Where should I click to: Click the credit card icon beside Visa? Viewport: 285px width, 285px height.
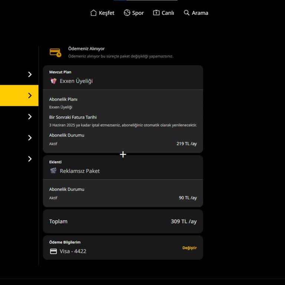(x=53, y=251)
